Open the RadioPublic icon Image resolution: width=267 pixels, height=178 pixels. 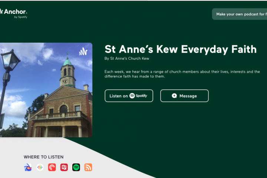click(x=64, y=167)
